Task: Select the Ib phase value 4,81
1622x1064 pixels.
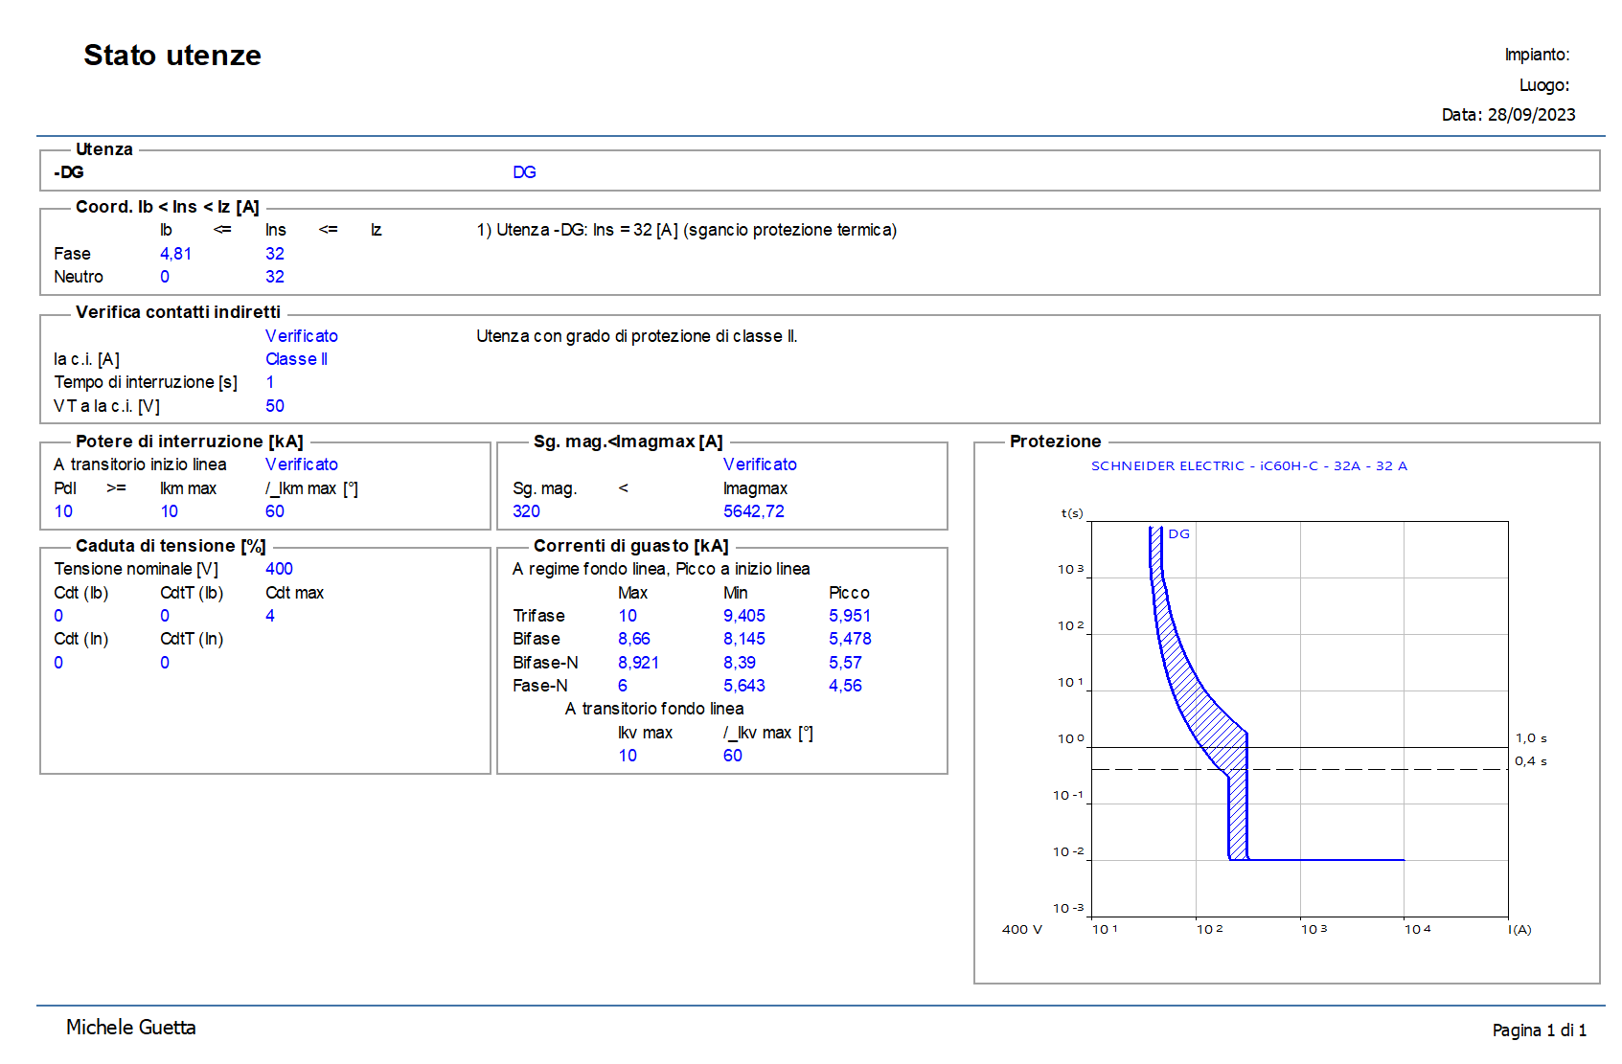Action: [x=175, y=254]
